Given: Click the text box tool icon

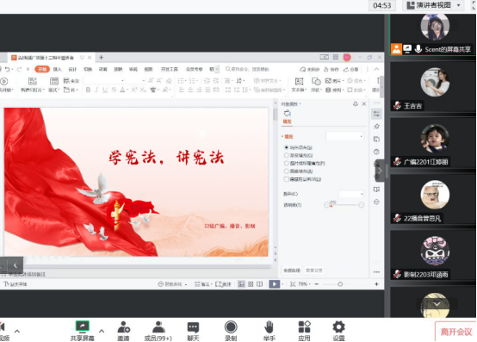Looking at the screenshot, I should pyautogui.click(x=299, y=81).
